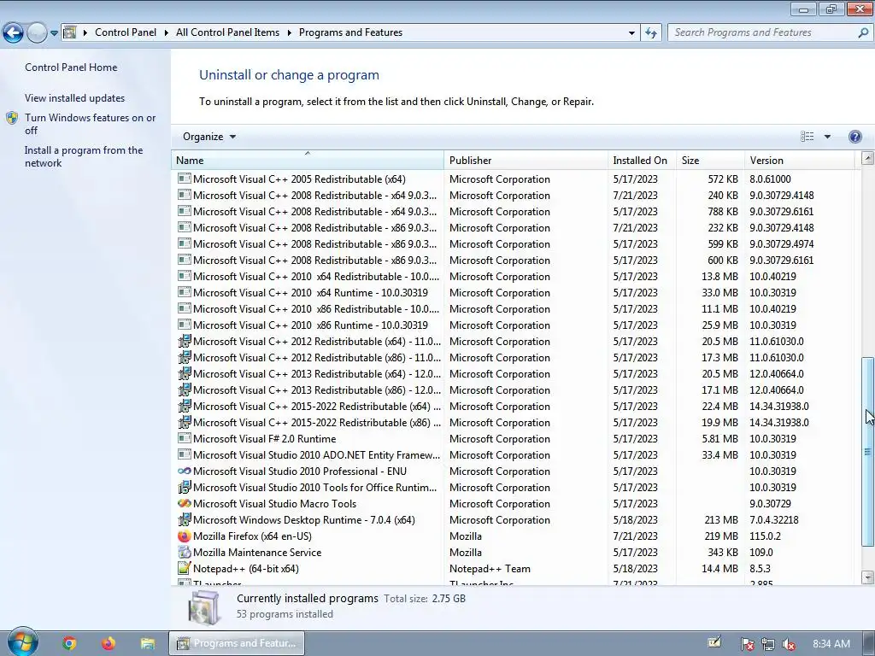Click the shield icon beside Windows features
The image size is (875, 656).
(12, 118)
